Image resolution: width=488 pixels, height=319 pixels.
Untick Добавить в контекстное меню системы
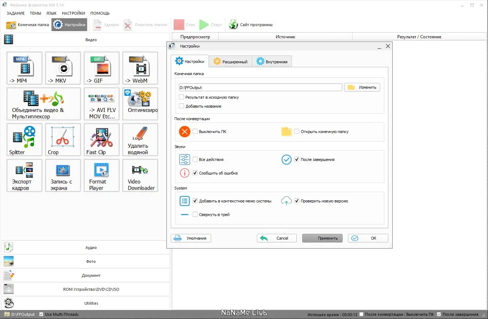195,201
